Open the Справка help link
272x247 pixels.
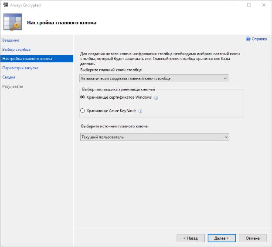259,39
